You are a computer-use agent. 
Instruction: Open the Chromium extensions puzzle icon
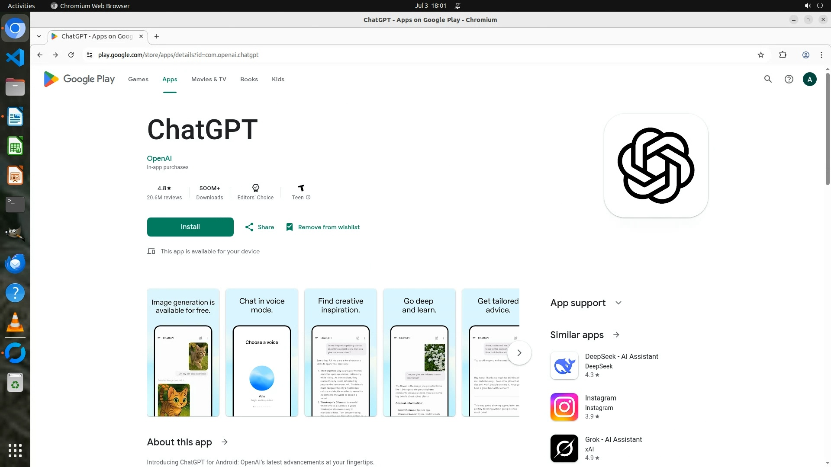[x=783, y=55]
